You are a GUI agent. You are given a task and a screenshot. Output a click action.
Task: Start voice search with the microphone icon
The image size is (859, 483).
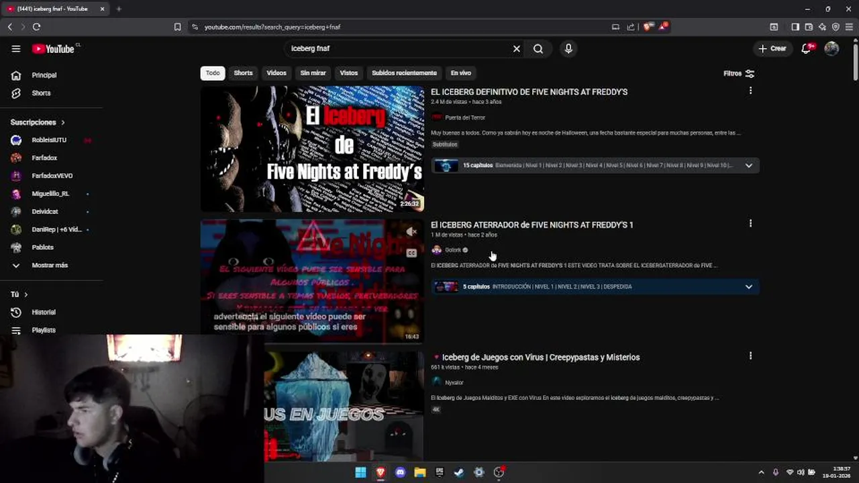click(568, 48)
